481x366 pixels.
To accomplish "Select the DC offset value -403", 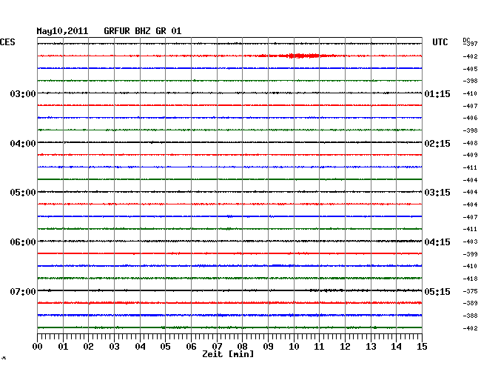I will point(470,242).
